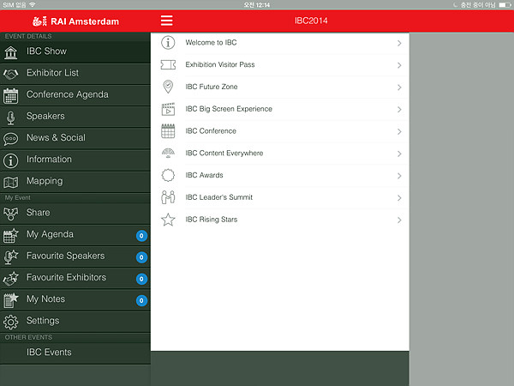This screenshot has width=514, height=386.
Task: Go to Speakers in the sidebar
Action: (75, 117)
